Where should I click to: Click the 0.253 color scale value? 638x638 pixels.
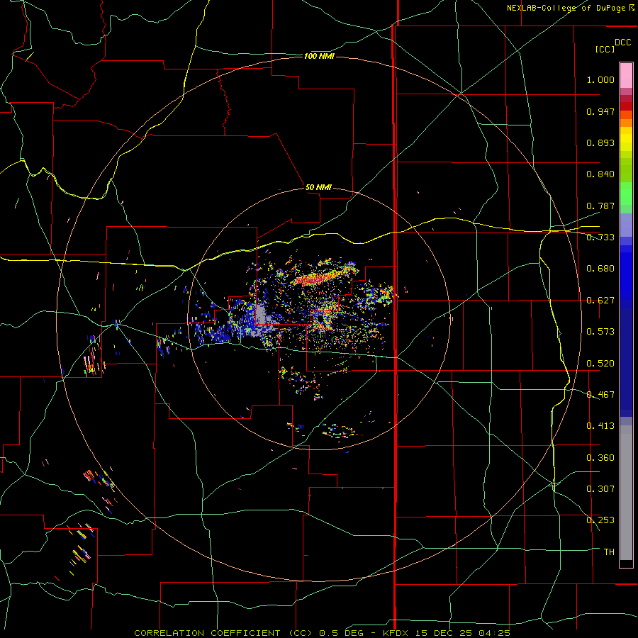click(x=600, y=520)
